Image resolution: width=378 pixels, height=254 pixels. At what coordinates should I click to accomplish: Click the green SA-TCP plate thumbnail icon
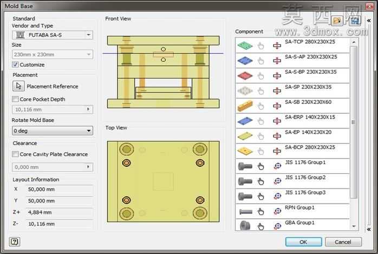pos(245,45)
